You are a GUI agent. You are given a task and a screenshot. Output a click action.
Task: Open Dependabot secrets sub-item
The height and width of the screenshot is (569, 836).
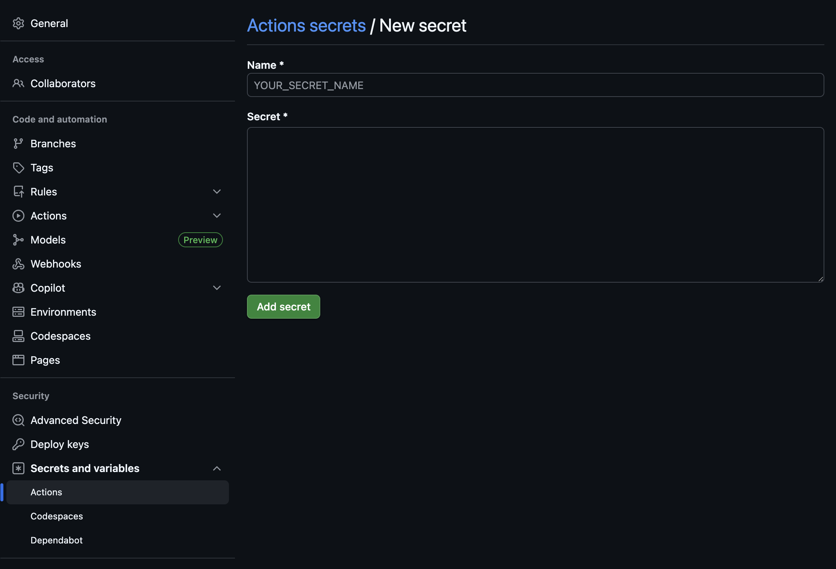coord(56,540)
